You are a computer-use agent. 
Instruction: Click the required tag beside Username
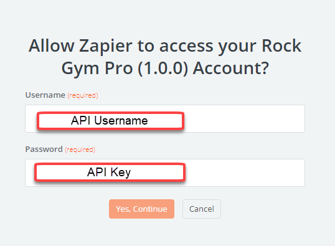pyautogui.click(x=83, y=95)
